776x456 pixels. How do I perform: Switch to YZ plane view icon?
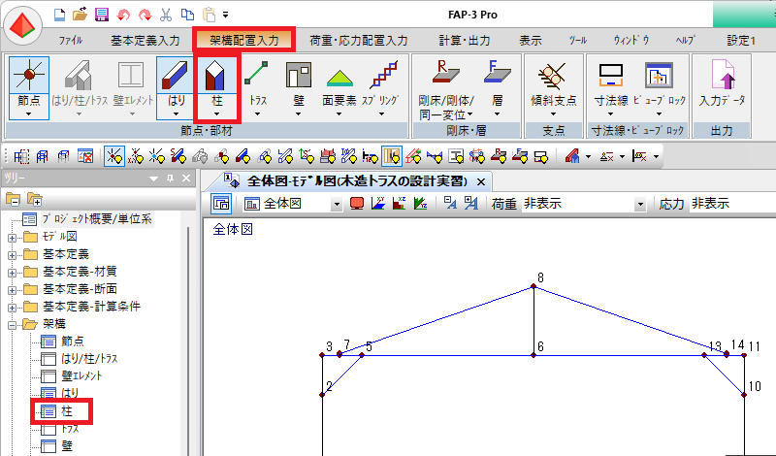pyautogui.click(x=420, y=203)
